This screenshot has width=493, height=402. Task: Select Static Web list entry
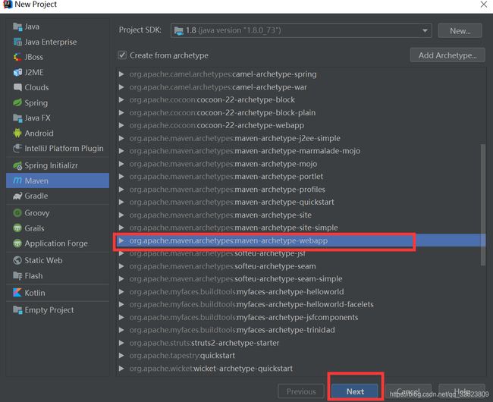point(58,260)
